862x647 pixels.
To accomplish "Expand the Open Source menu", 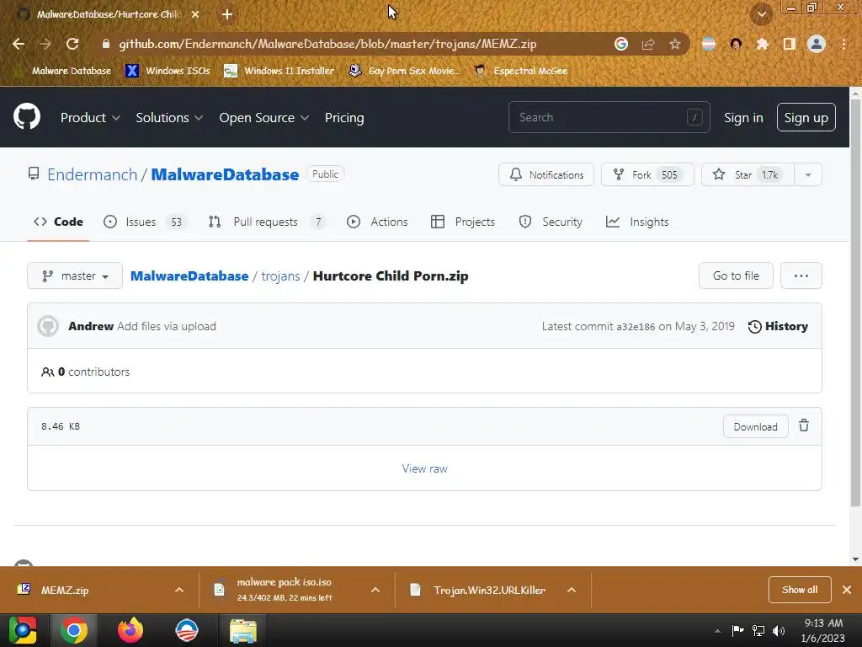I will tap(263, 118).
